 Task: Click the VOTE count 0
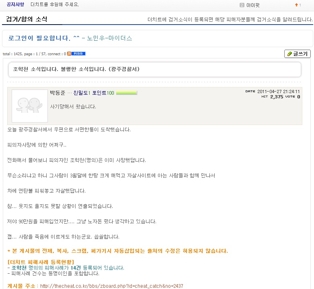299,97
